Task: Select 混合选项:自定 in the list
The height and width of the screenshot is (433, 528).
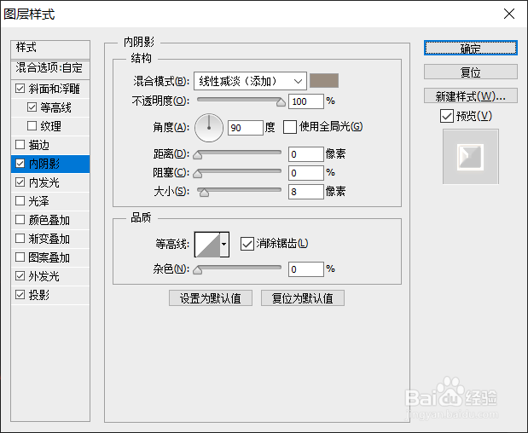Action: click(x=50, y=68)
